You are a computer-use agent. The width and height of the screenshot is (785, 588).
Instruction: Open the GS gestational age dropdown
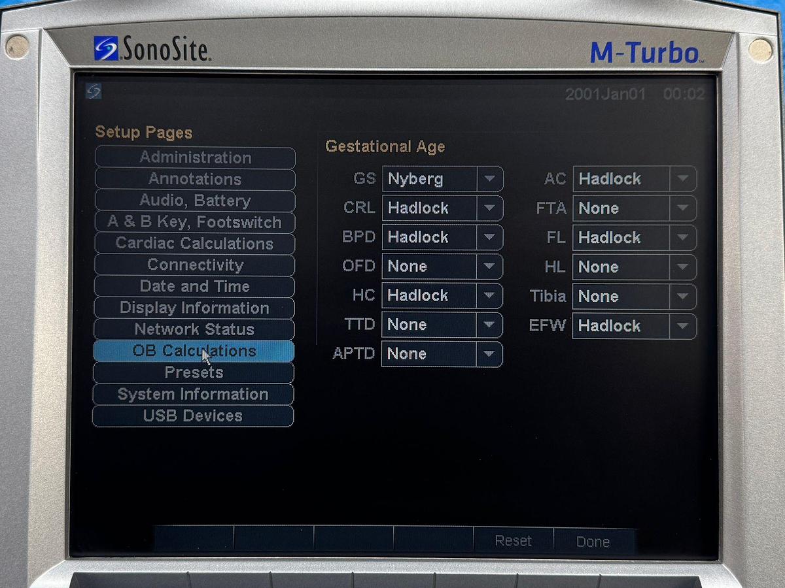[x=489, y=179]
